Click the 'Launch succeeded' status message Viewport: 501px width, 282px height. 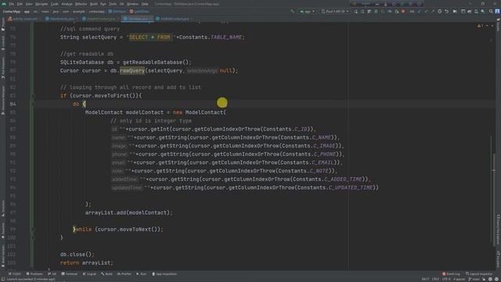[x=31, y=280]
